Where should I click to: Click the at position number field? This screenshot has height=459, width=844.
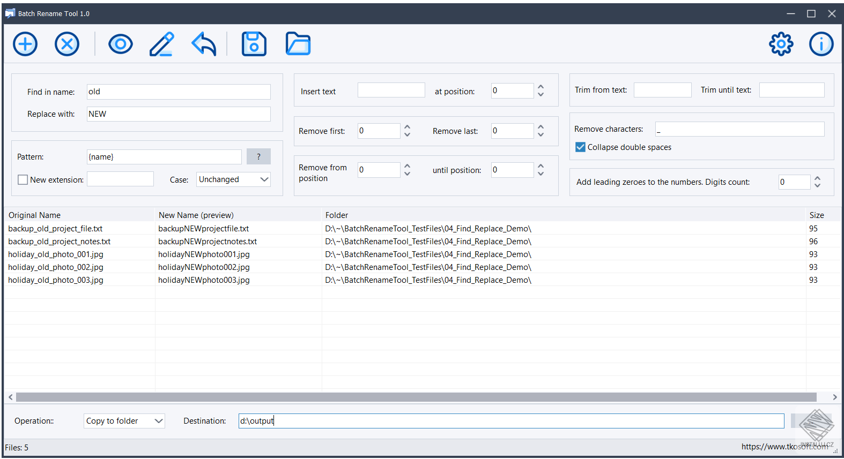[x=512, y=91]
